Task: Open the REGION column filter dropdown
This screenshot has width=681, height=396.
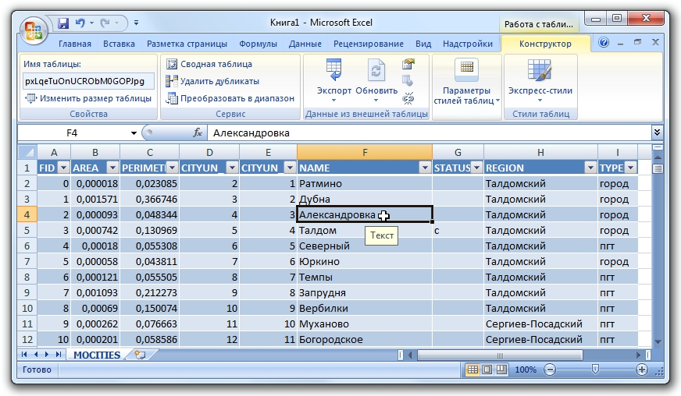Action: pos(590,168)
